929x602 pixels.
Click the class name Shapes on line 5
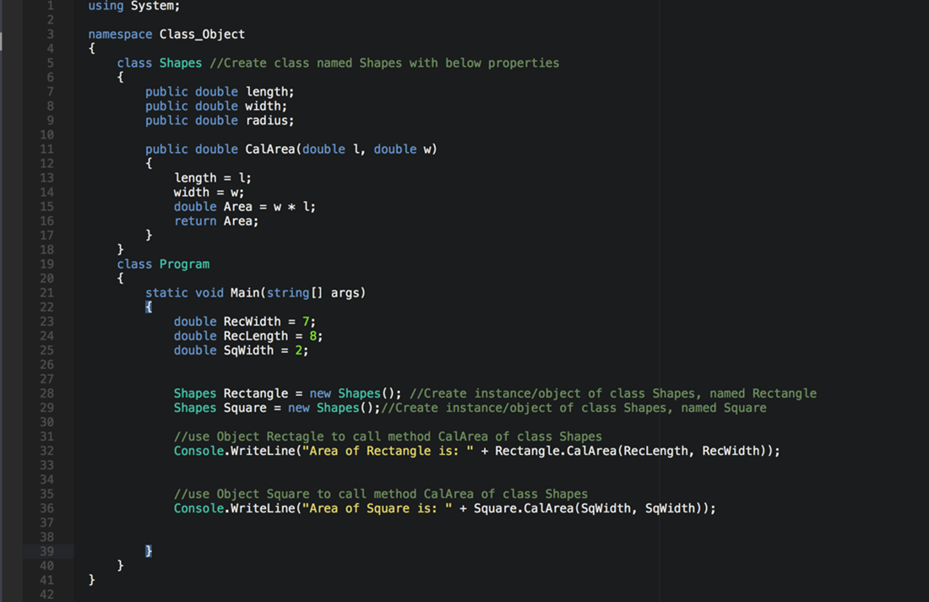(181, 62)
